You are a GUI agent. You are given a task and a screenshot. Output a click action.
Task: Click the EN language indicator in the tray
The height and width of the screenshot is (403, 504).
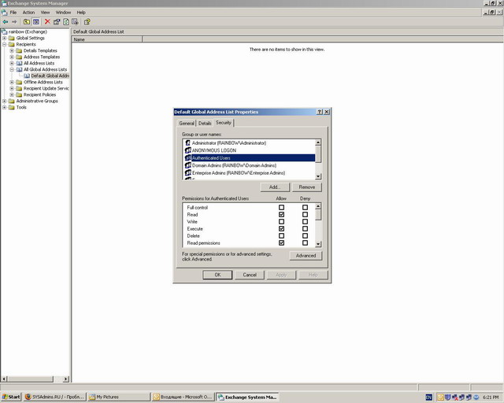(x=428, y=397)
